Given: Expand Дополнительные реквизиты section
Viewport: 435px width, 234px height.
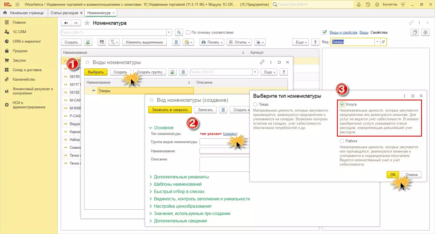Looking at the screenshot, I should click(181, 177).
